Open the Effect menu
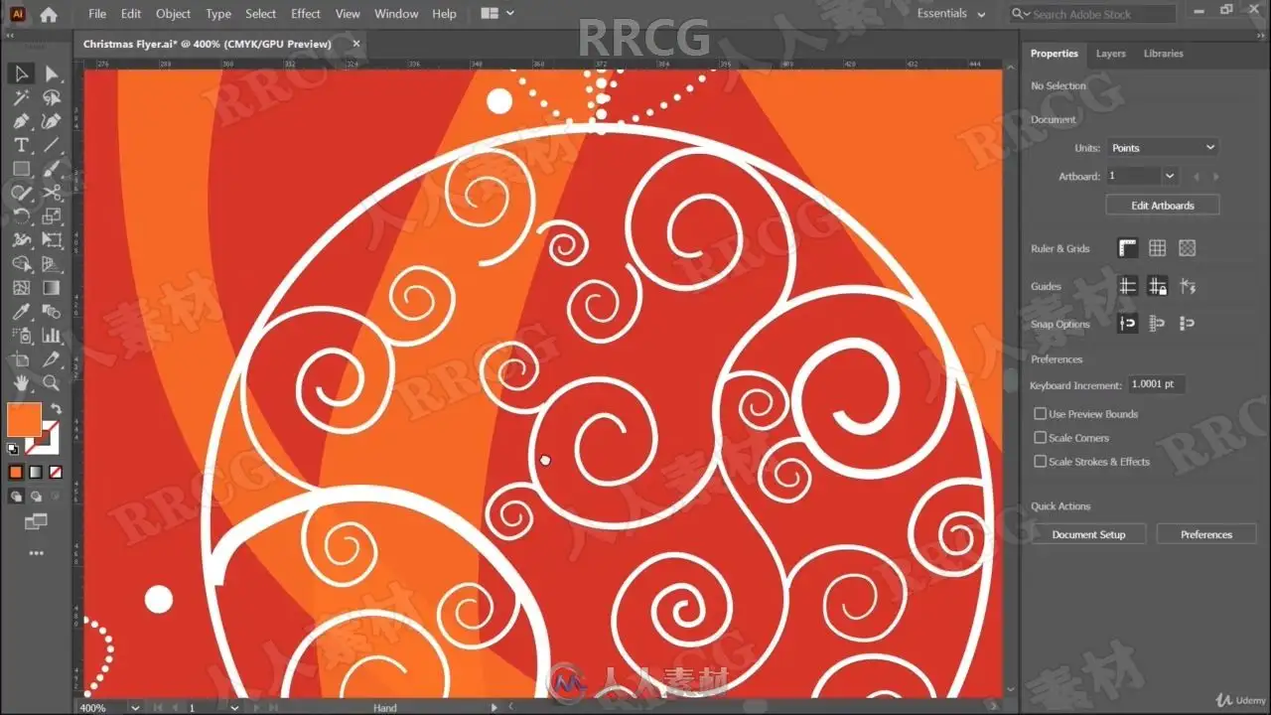The width and height of the screenshot is (1271, 715). click(306, 14)
